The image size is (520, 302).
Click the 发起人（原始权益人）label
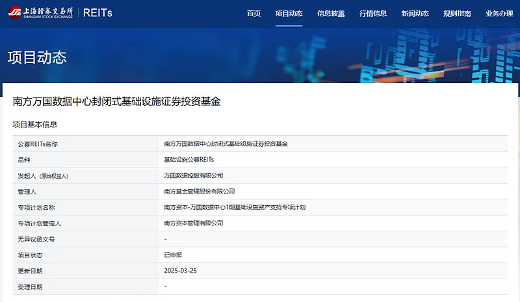tap(43, 176)
